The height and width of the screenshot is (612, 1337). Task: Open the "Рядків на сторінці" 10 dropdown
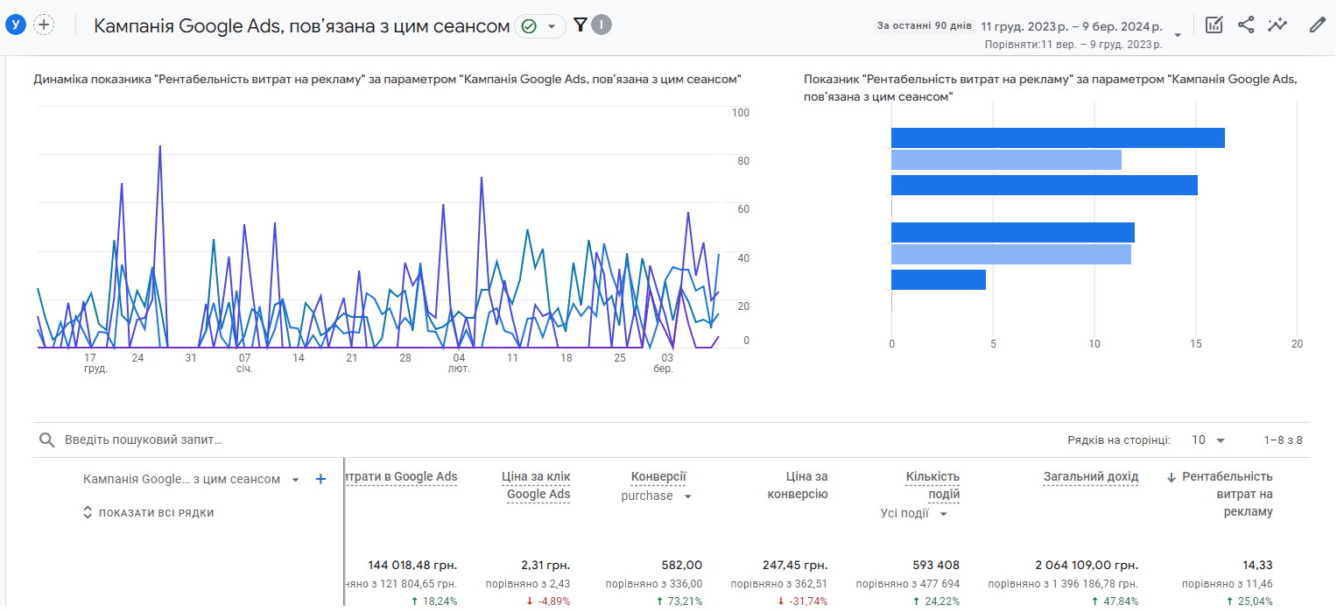pos(1208,440)
